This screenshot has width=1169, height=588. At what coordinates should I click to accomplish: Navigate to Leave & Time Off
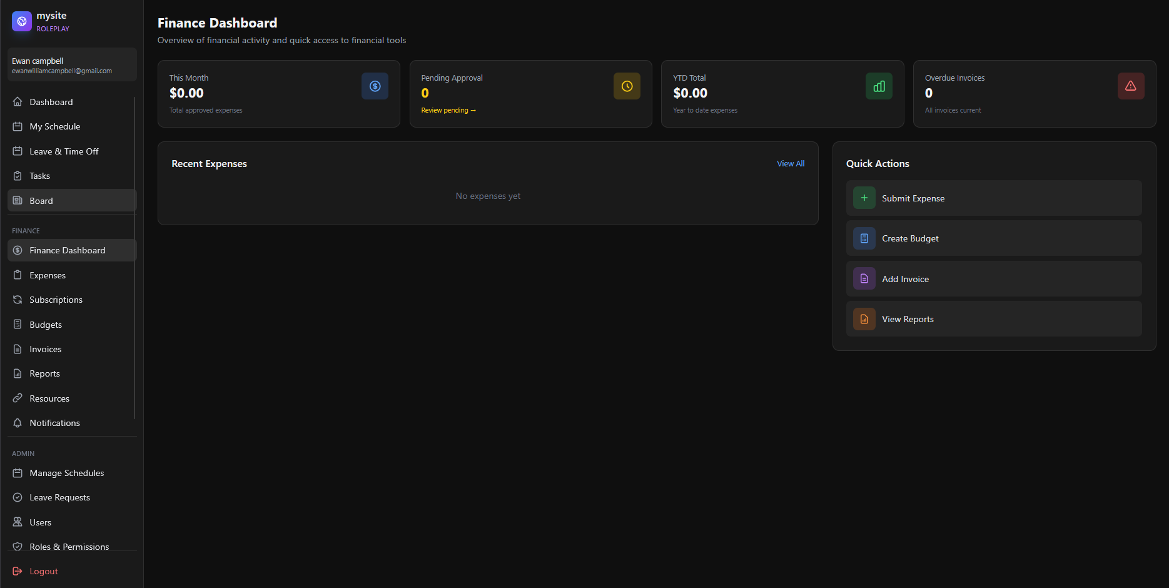(x=64, y=151)
